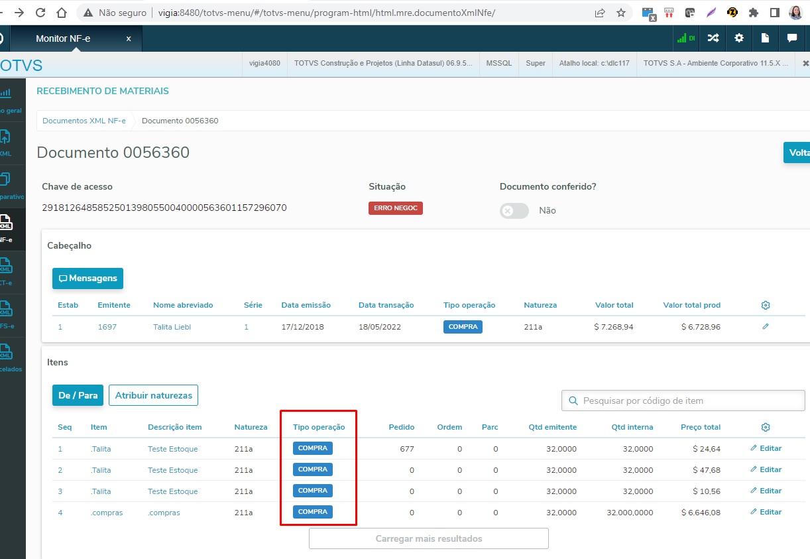Open the column settings gear in Itens section
The height and width of the screenshot is (559, 810).
click(x=766, y=426)
